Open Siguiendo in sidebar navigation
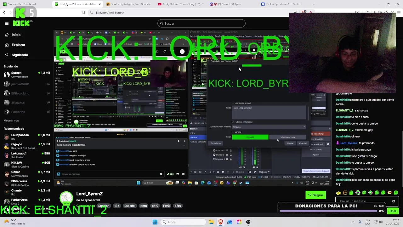This screenshot has width=403, height=227. (x=20, y=55)
